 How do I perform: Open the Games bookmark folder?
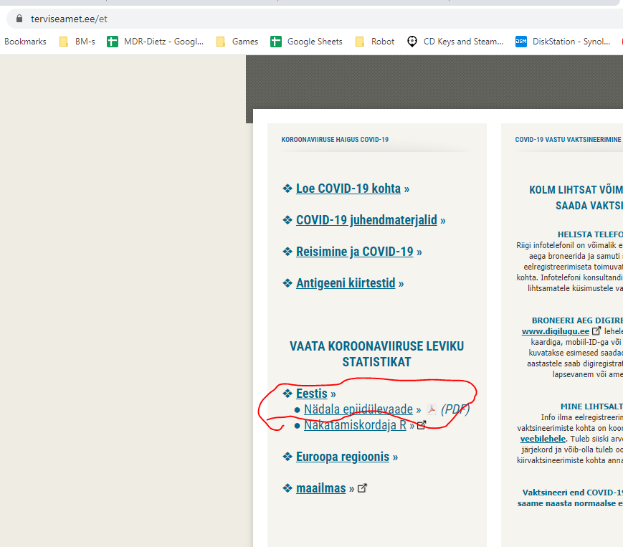pyautogui.click(x=237, y=42)
